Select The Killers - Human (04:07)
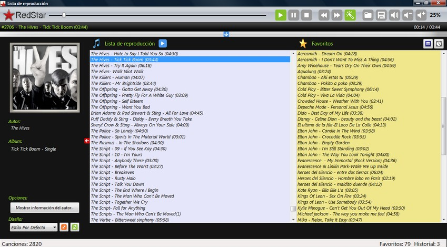 point(190,77)
